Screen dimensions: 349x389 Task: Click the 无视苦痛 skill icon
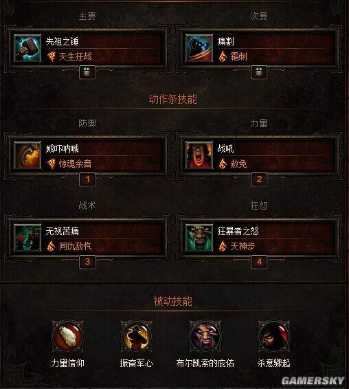(27, 238)
